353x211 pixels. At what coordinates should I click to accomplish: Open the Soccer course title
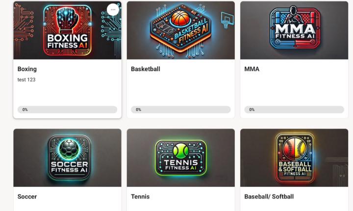(27, 197)
